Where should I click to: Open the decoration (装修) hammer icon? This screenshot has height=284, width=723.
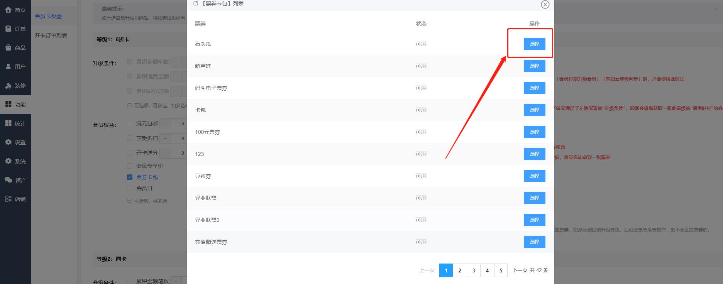tap(8, 85)
